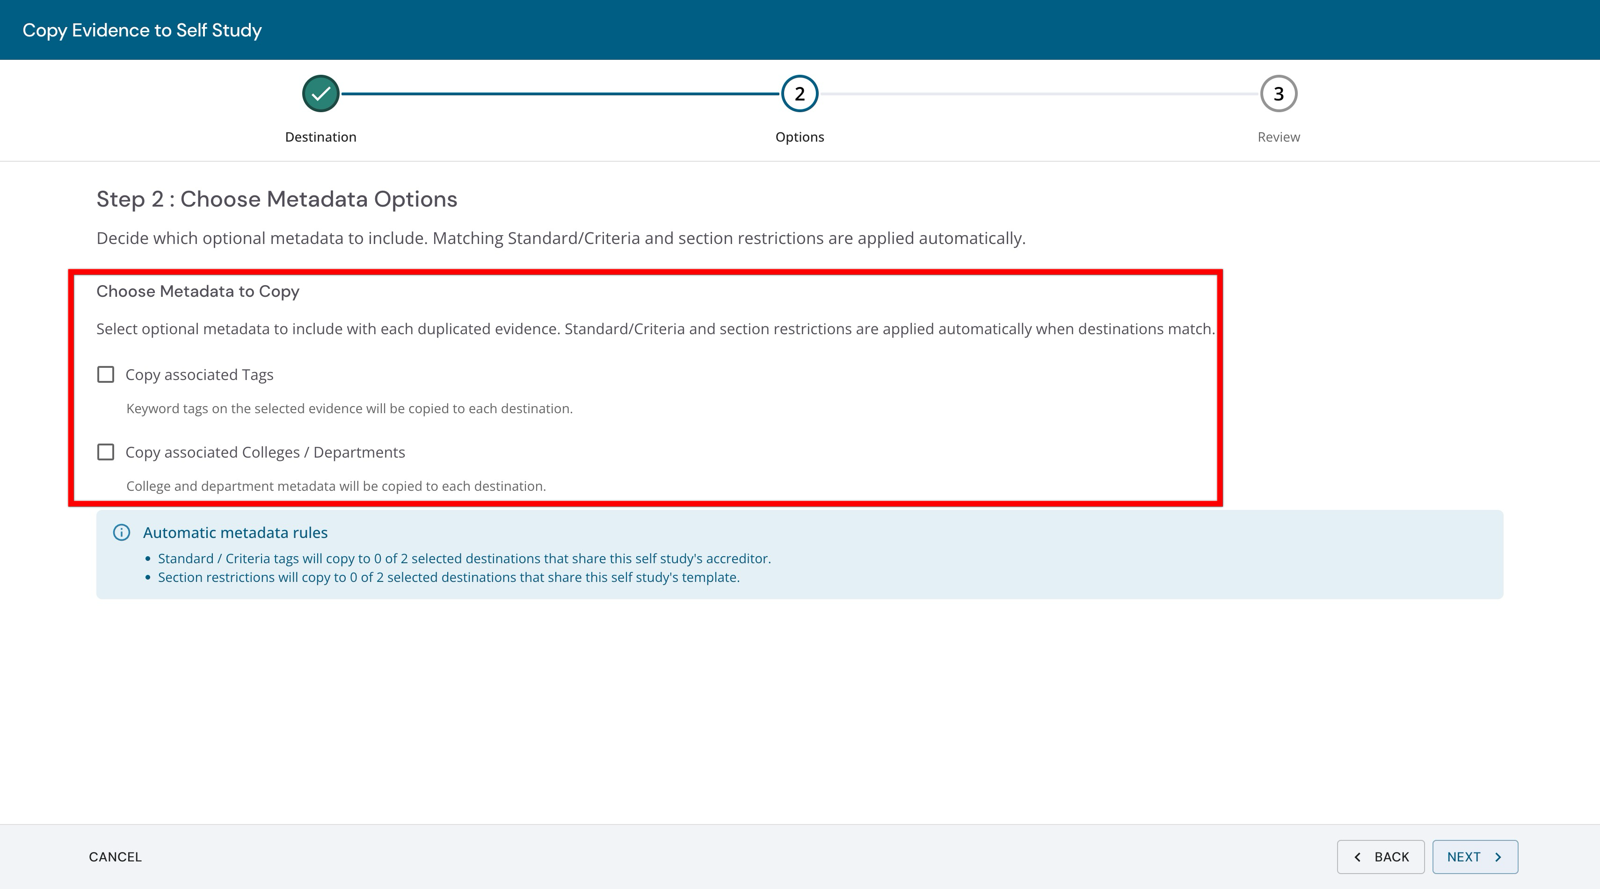Cancel the copy evidence wizard
1600x889 pixels.
[x=115, y=857]
